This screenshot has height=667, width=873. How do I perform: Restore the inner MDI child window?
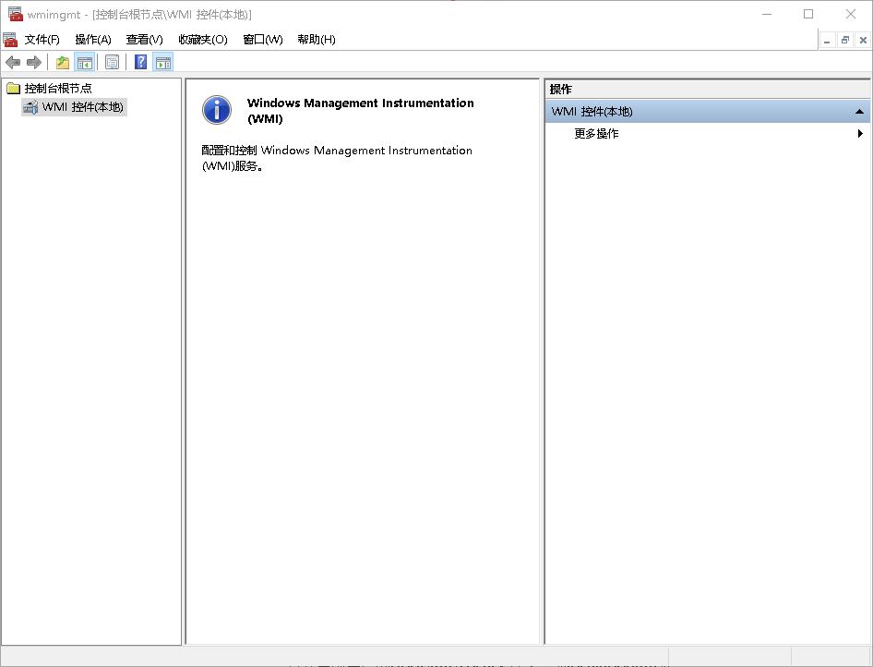(845, 40)
